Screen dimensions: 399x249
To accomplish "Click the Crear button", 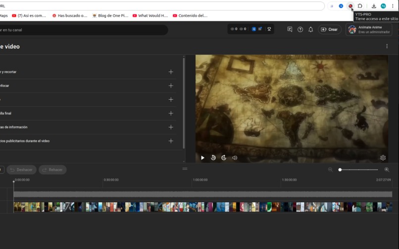I will [330, 30].
